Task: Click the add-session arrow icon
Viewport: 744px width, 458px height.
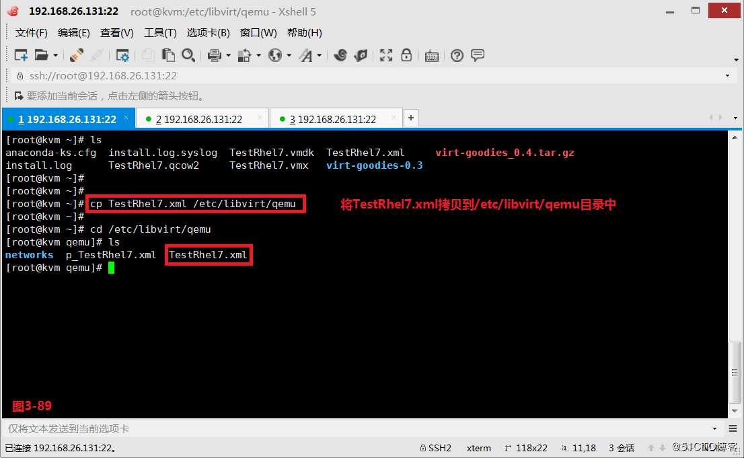Action: pyautogui.click(x=19, y=96)
